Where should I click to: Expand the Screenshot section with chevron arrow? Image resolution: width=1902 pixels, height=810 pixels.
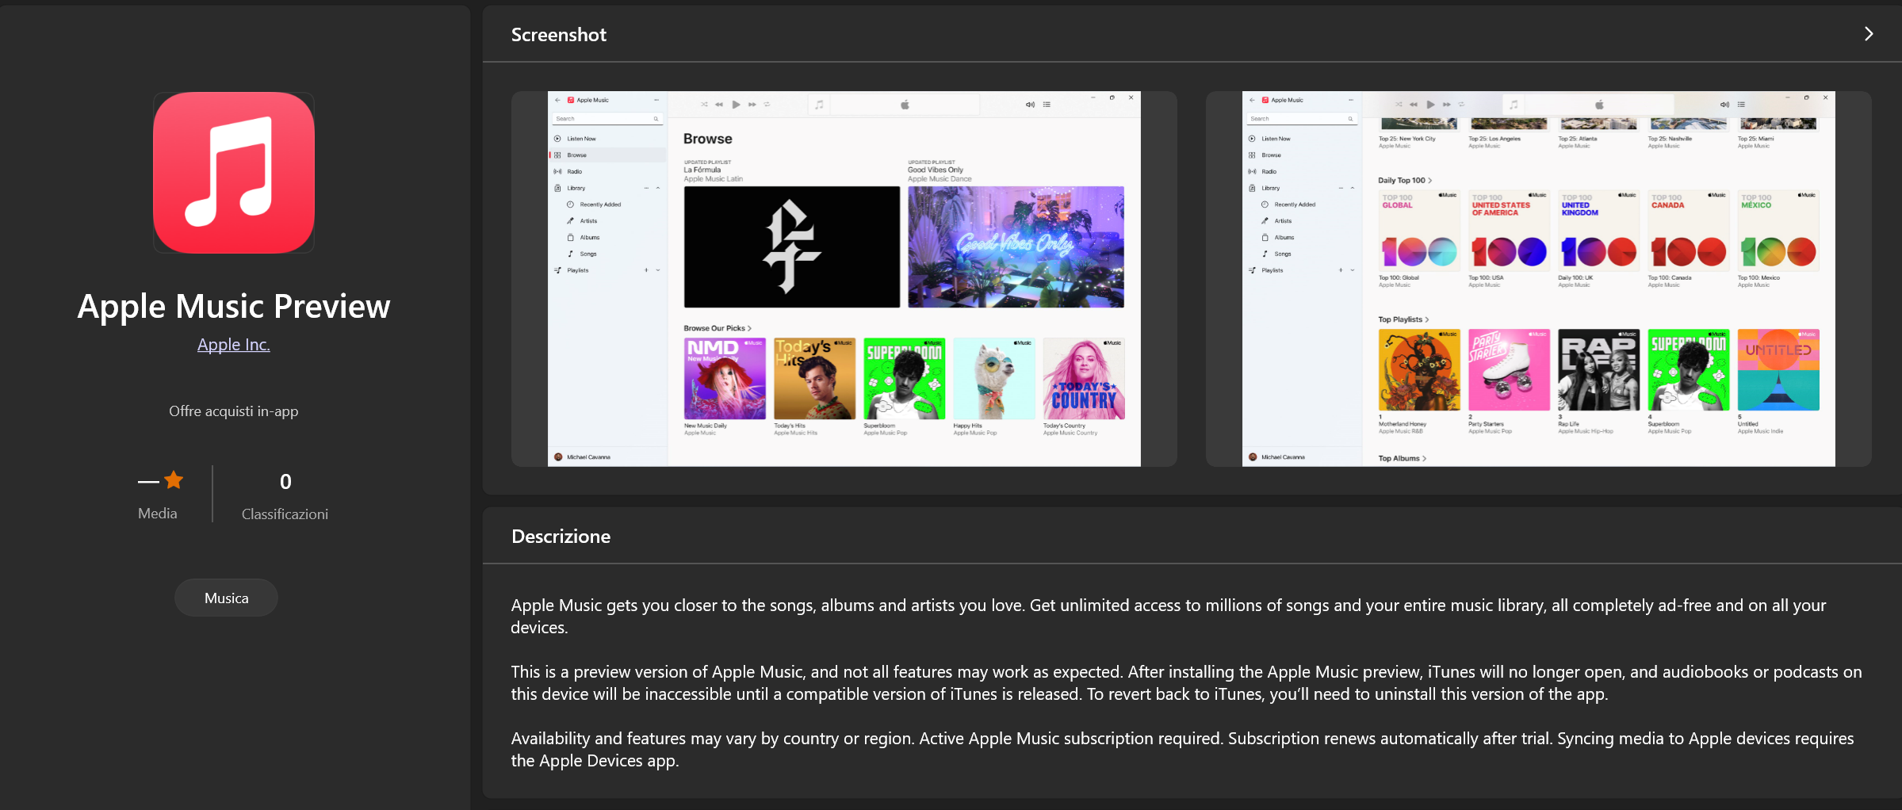[x=1869, y=34]
